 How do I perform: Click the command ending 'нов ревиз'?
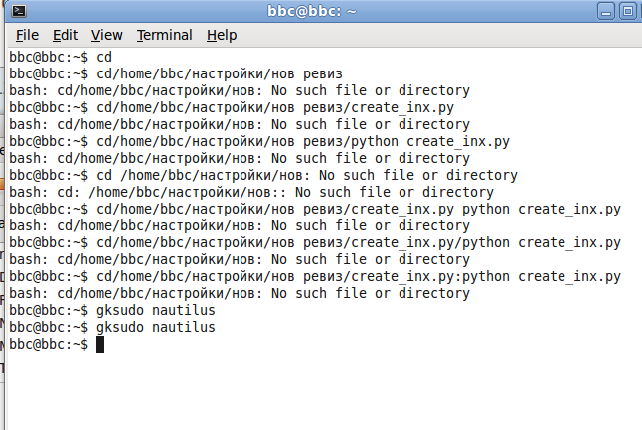coord(219,73)
